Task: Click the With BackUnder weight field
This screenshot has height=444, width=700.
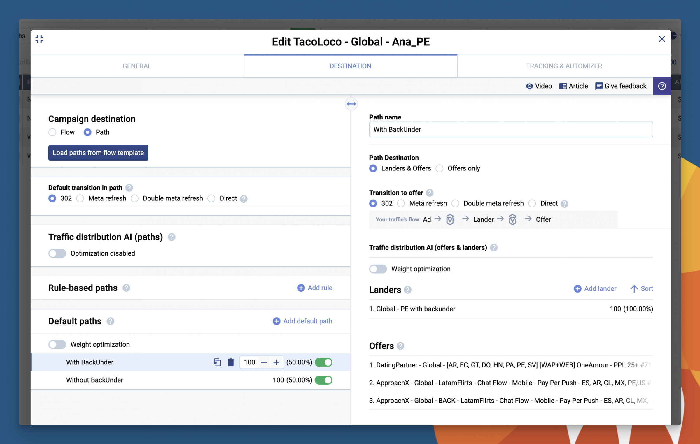Action: pos(249,362)
